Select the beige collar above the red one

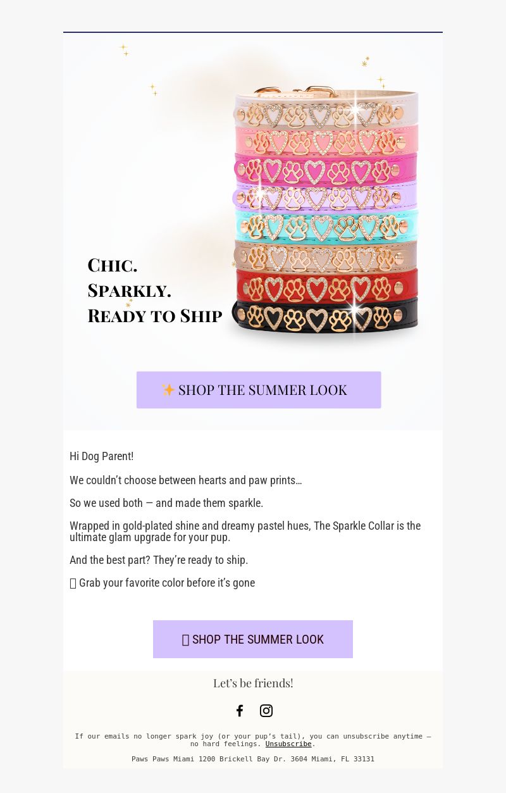tap(326, 257)
